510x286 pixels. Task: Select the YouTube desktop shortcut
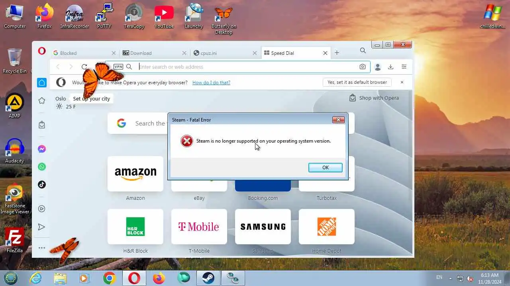pyautogui.click(x=164, y=16)
